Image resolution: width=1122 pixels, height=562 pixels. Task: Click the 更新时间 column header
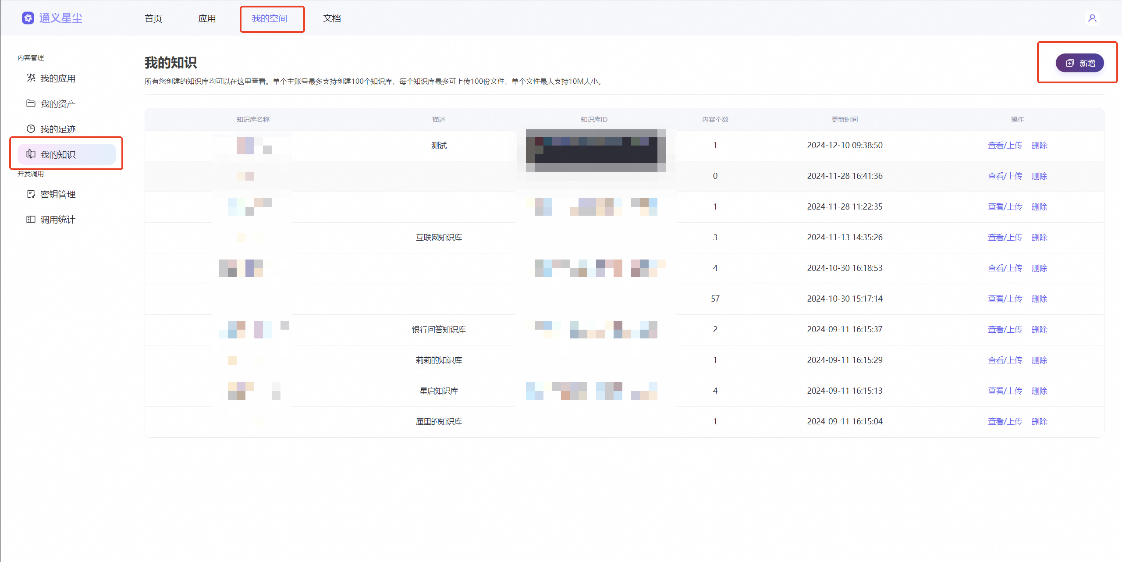click(x=845, y=119)
